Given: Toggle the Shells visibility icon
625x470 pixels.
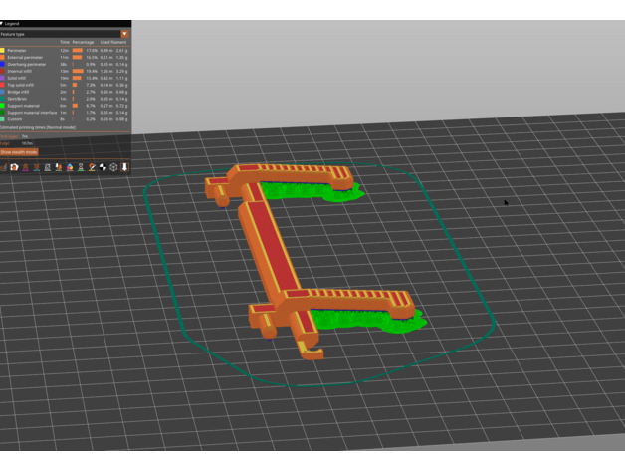Looking at the screenshot, I should pyautogui.click(x=113, y=167).
